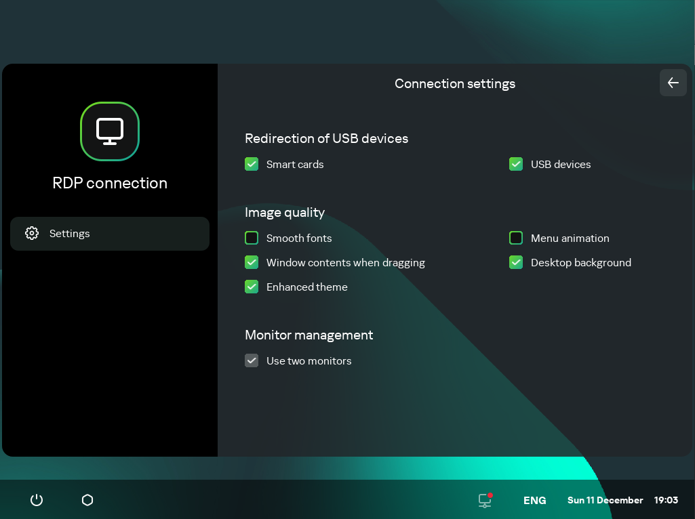Open the ENG language selector
Screen dimensions: 695x519
pyautogui.click(x=534, y=500)
